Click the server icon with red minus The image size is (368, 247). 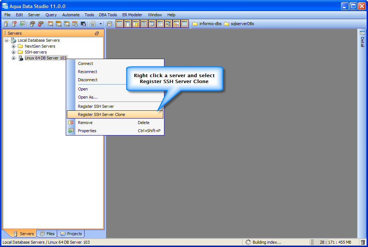(x=14, y=24)
